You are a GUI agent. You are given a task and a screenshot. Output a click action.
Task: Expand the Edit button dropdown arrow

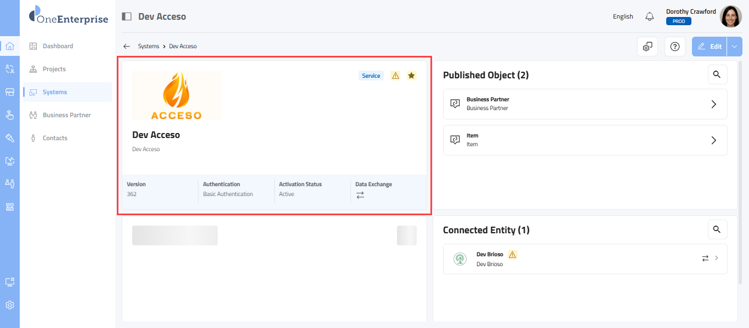735,47
